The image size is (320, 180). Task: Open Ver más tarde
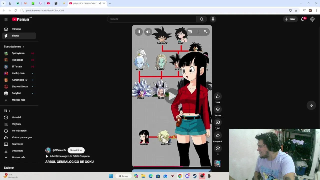coord(19,131)
